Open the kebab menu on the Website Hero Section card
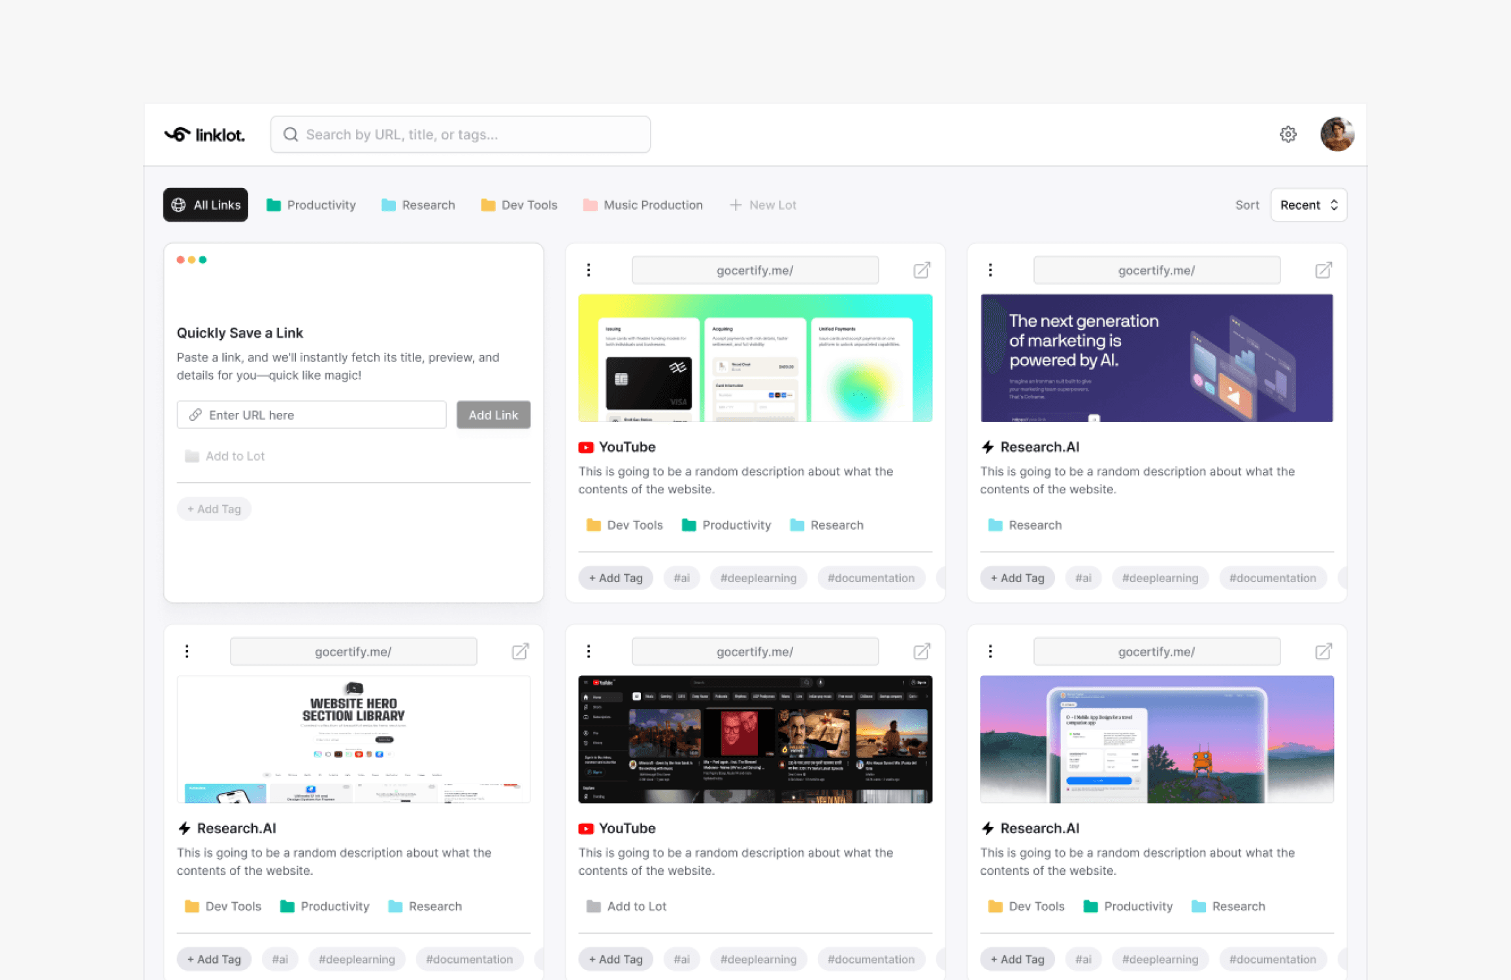 pos(187,651)
